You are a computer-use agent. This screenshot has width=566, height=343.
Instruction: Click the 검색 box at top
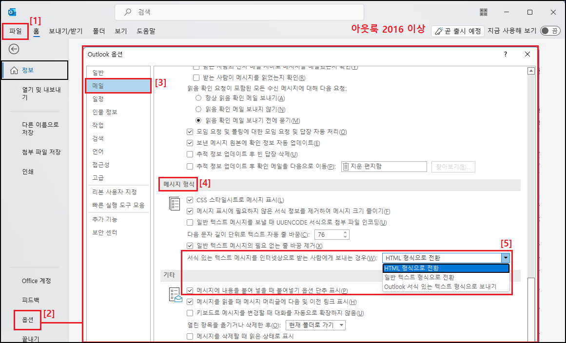[x=239, y=12]
